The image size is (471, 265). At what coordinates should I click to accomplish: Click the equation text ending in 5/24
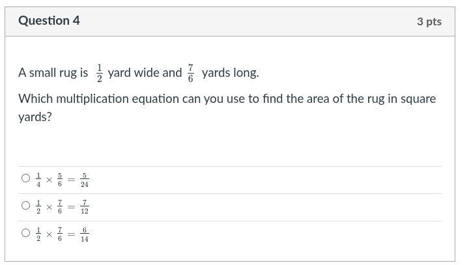(x=61, y=179)
